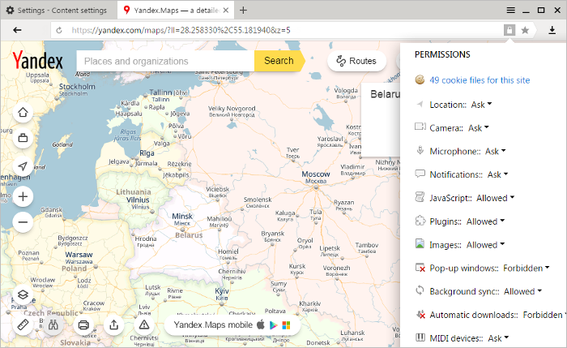Click the Warsaw city label on map
This screenshot has height=348, width=567.
79,255
